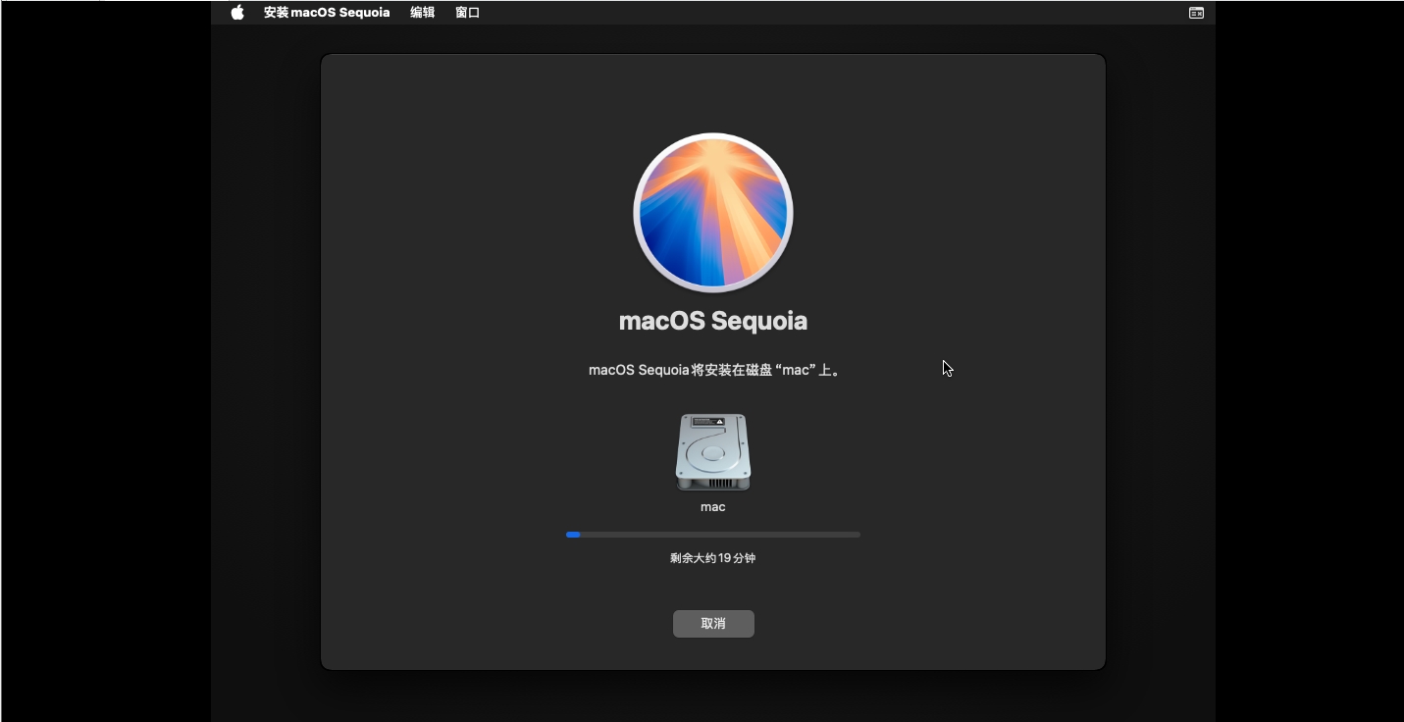Select the mac hard disk icon
1404x722 pixels.
pyautogui.click(x=713, y=452)
